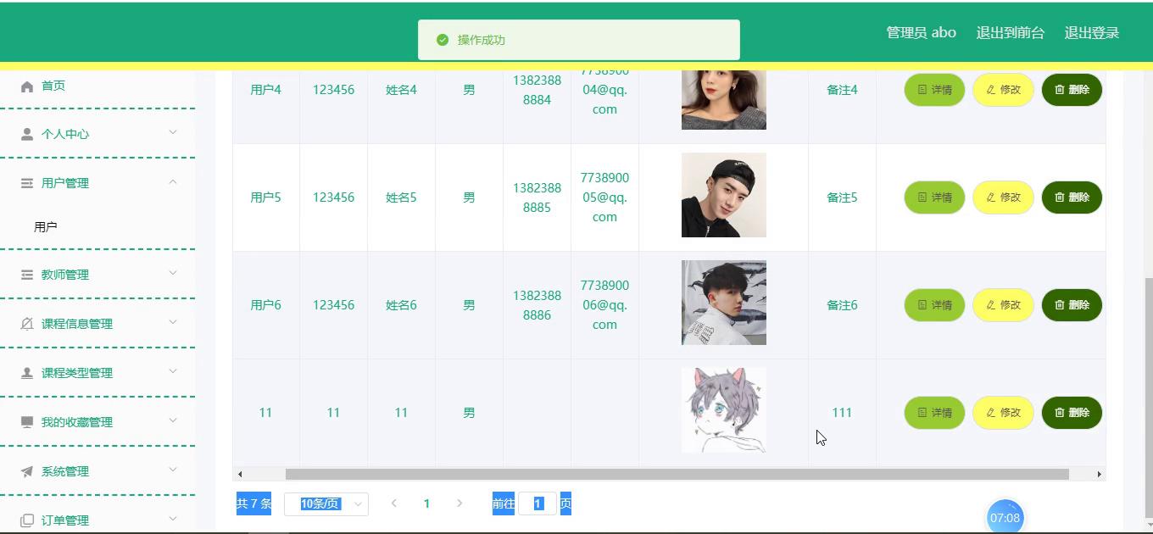Viewport: 1153px width, 534px height.
Task: Expand the 教师管理 menu chevron
Action: 173,274
